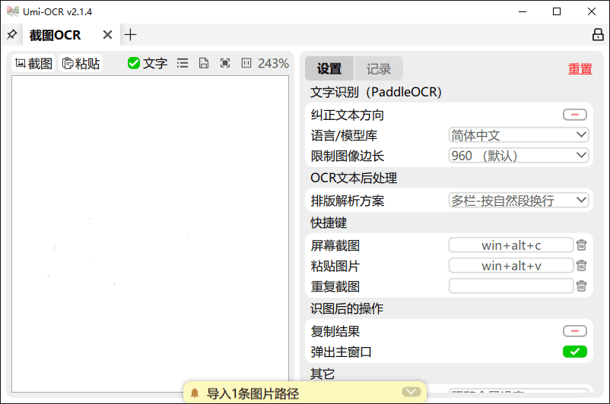610x404 pixels.
Task: Minimize the Umi-OCR window
Action: pos(523,11)
